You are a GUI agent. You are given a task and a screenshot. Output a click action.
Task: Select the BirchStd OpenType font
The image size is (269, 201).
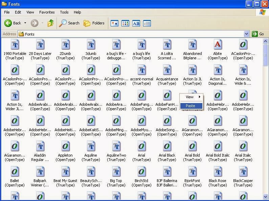[141, 177]
